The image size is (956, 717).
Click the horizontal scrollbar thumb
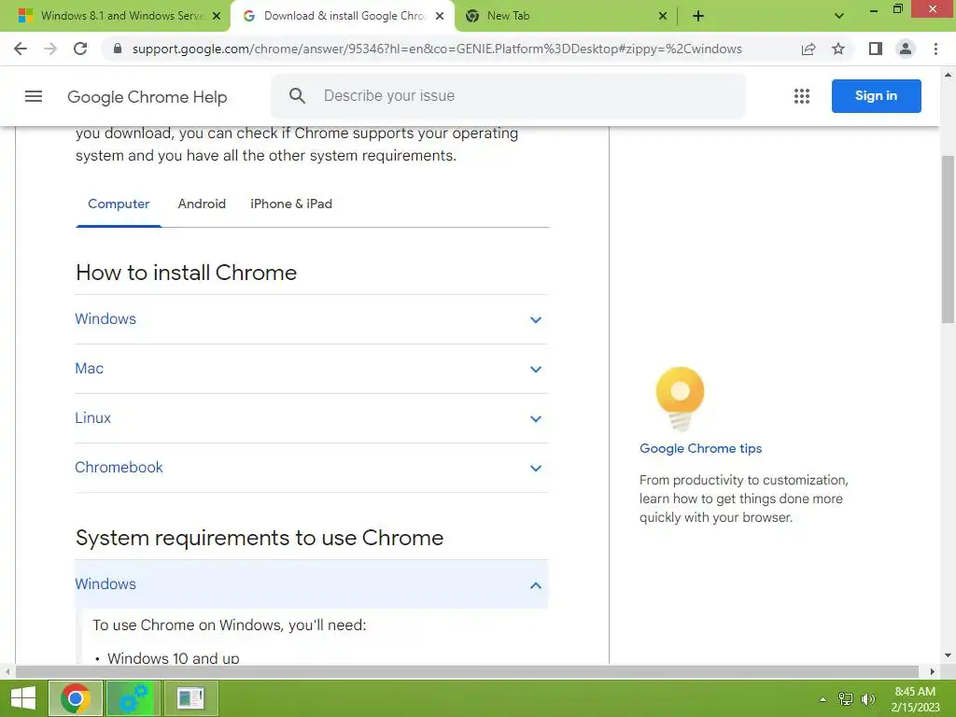click(x=467, y=671)
